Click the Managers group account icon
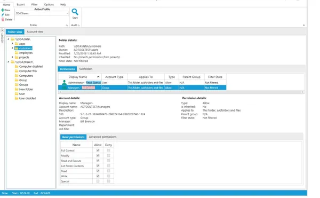 65,88
